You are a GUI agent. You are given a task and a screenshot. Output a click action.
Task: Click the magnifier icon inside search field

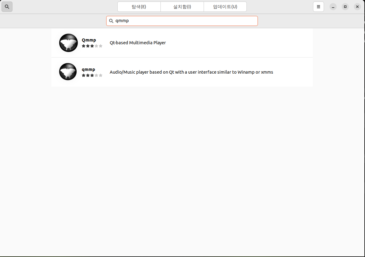tap(111, 21)
